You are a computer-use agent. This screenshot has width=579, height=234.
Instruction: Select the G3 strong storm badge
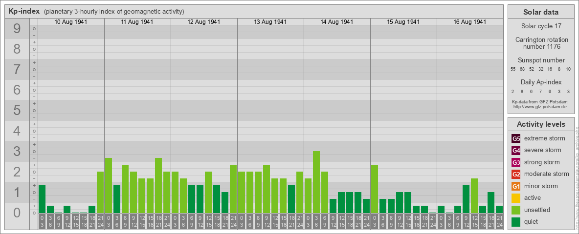(516, 162)
